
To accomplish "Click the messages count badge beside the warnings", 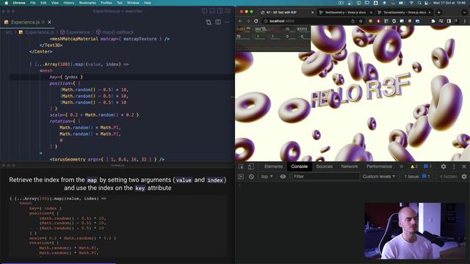I will point(427,166).
